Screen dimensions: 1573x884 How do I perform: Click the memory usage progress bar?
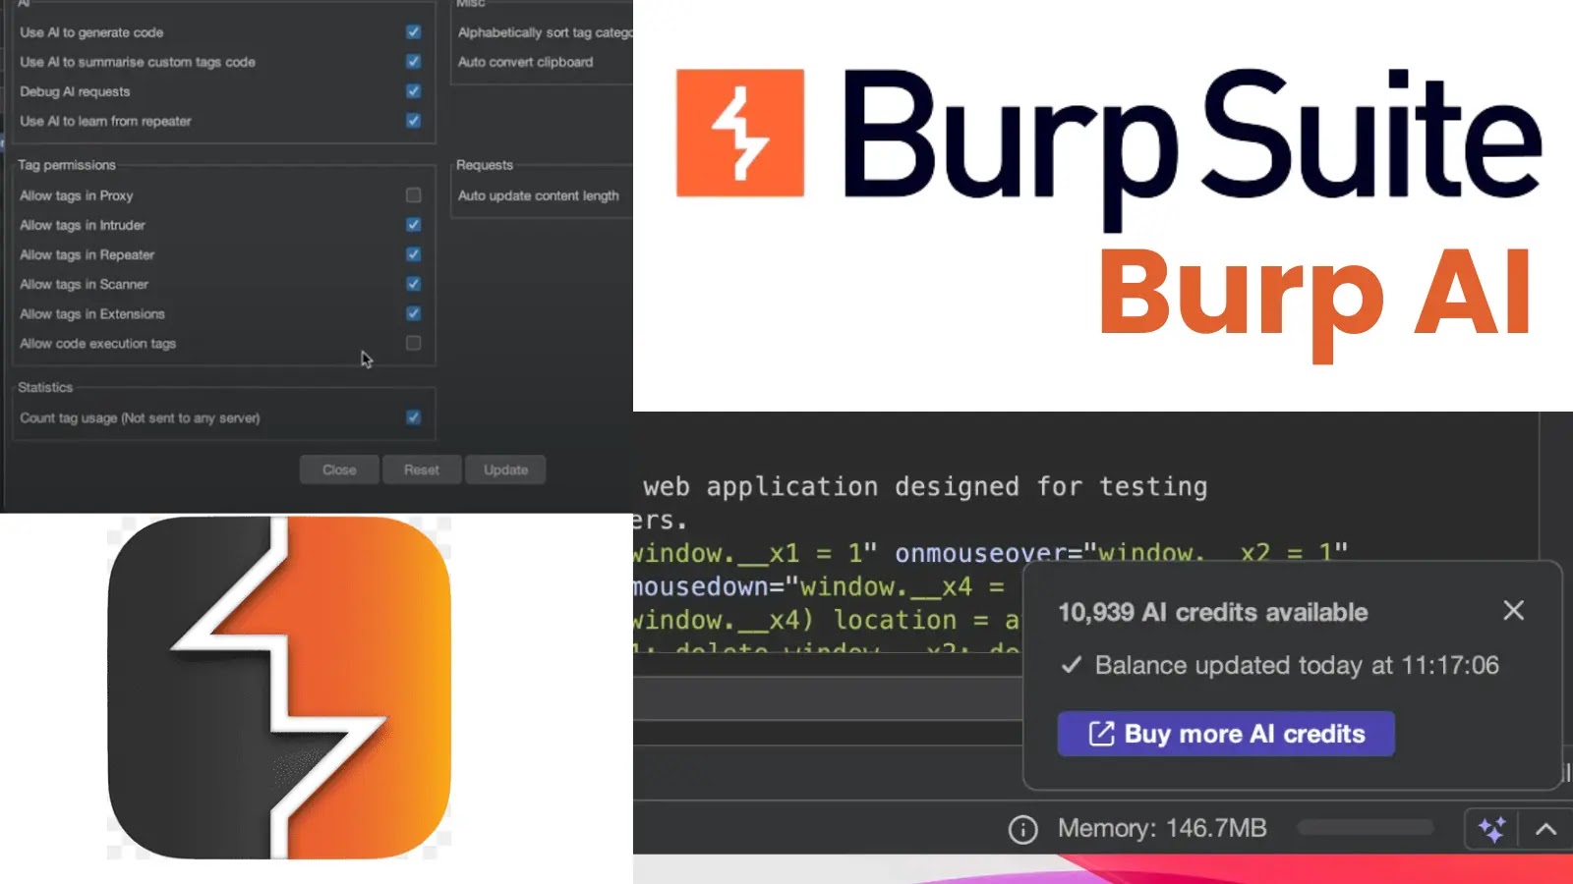click(x=1366, y=828)
